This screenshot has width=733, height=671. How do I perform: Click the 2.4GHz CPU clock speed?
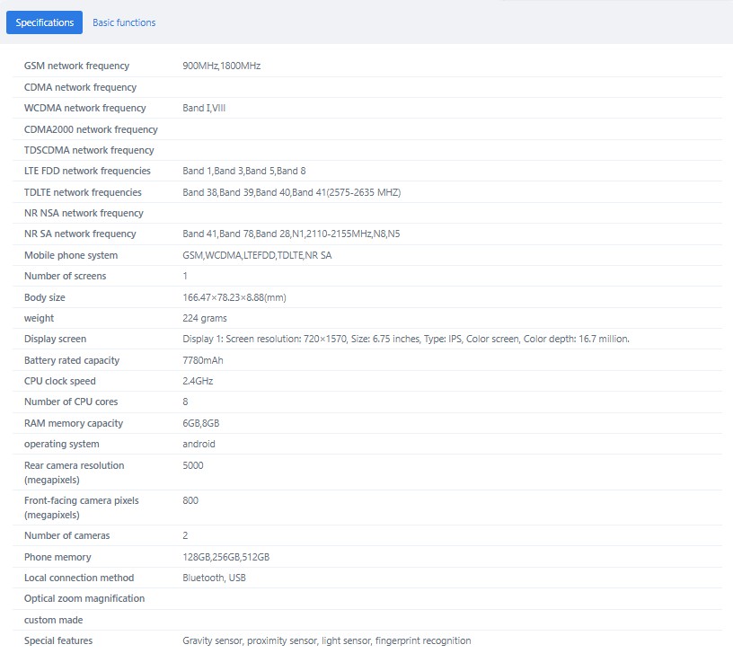[x=198, y=381]
